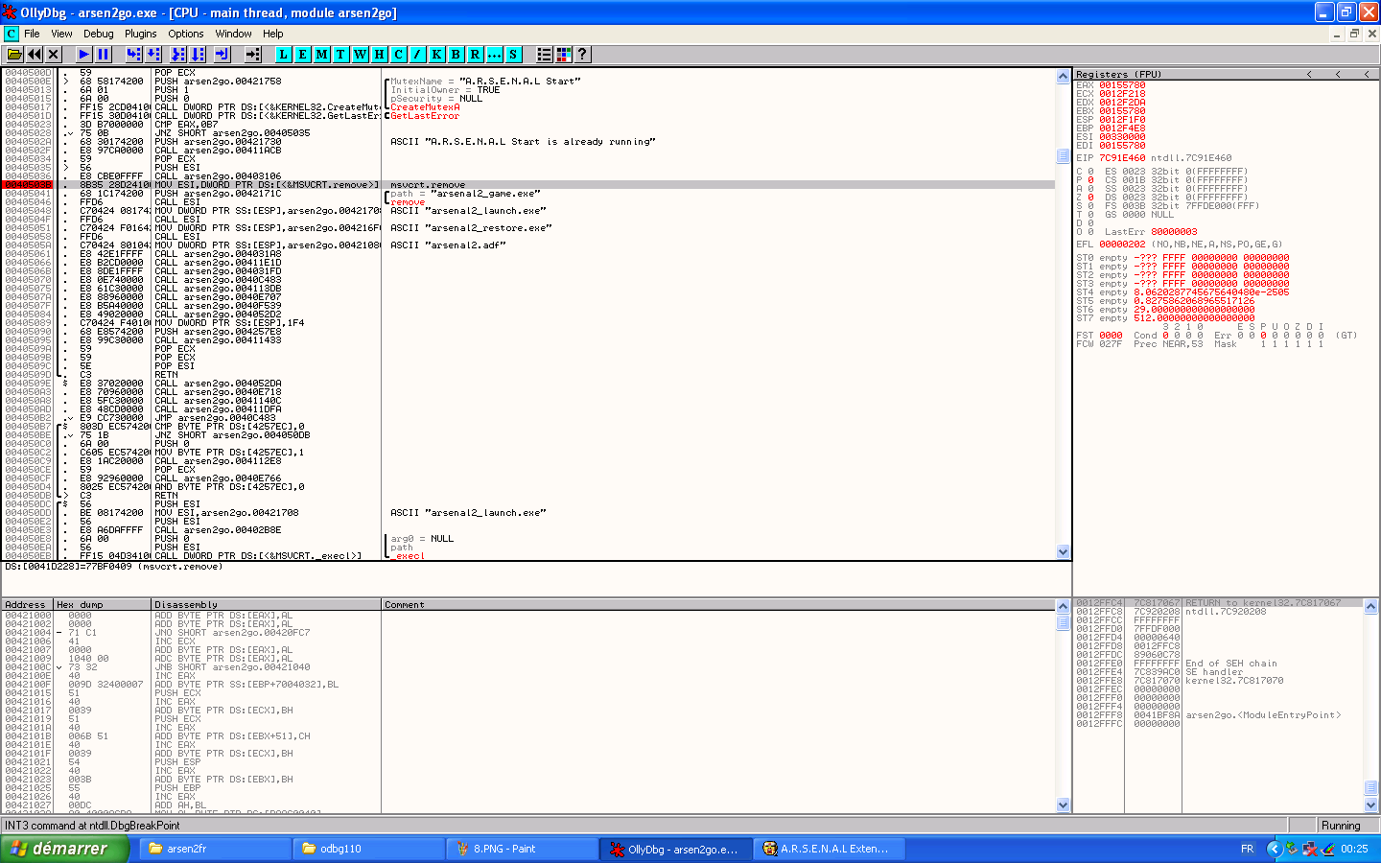Run the program with the play icon
Image resolution: width=1381 pixels, height=863 pixels.
click(x=84, y=55)
